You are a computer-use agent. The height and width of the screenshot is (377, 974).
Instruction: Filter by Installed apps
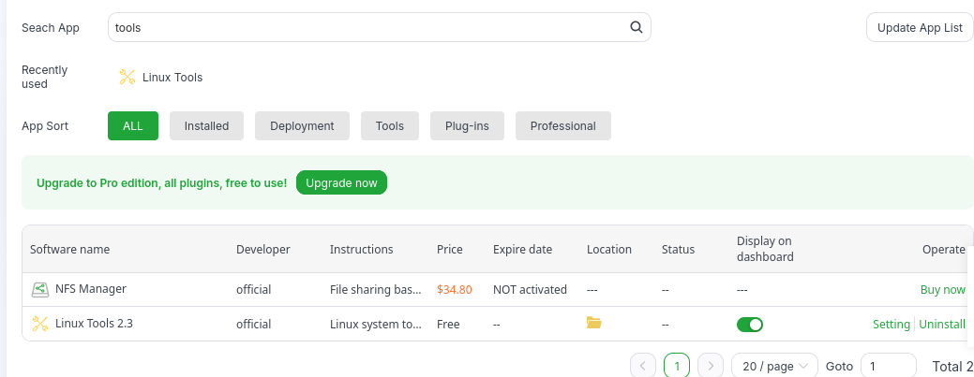[x=206, y=125]
